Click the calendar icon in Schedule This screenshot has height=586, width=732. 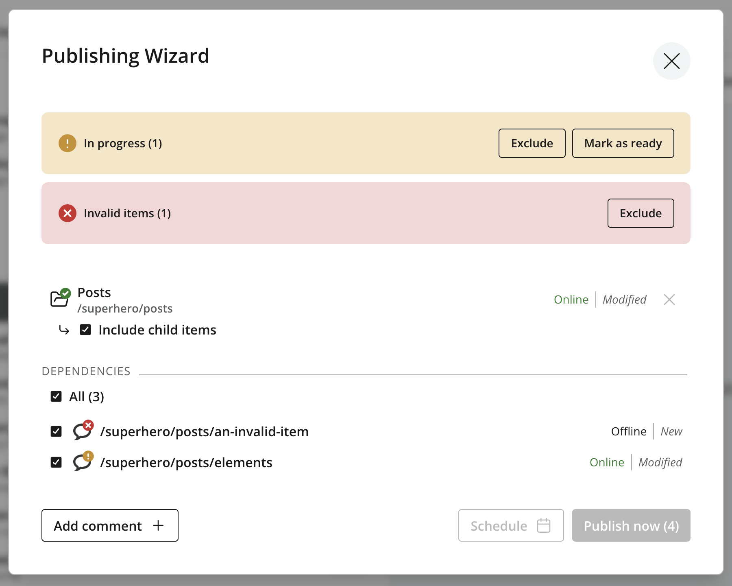coord(544,525)
